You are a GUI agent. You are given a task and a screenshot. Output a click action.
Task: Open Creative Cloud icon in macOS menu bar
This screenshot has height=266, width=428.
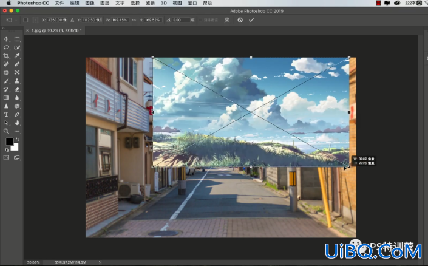pos(397,3)
